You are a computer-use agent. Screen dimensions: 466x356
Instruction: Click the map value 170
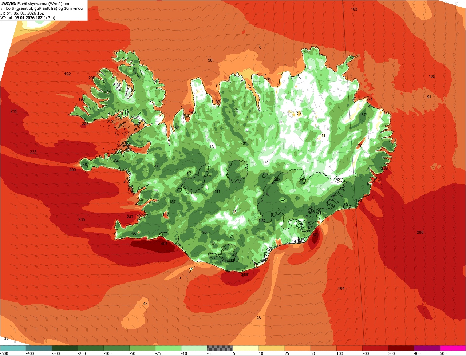point(359,146)
